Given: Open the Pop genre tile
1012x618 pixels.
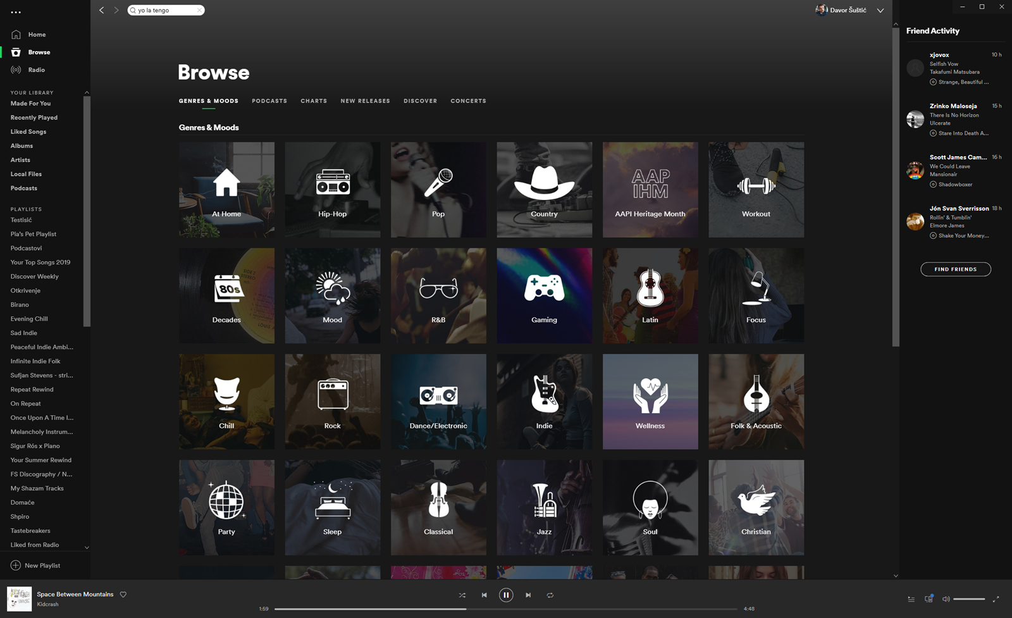Looking at the screenshot, I should pos(438,190).
